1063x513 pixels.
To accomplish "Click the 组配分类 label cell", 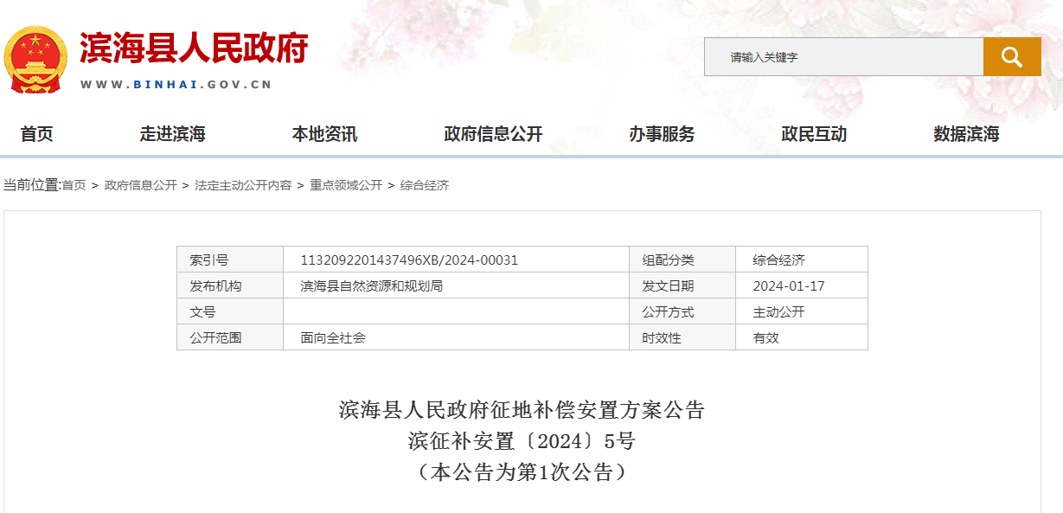I will point(683,260).
